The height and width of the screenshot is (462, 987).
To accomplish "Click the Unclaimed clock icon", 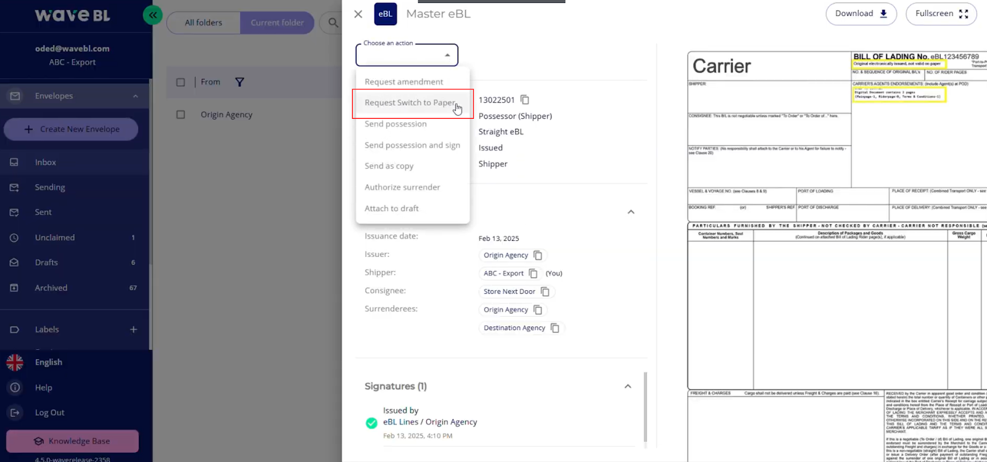I will click(x=14, y=238).
